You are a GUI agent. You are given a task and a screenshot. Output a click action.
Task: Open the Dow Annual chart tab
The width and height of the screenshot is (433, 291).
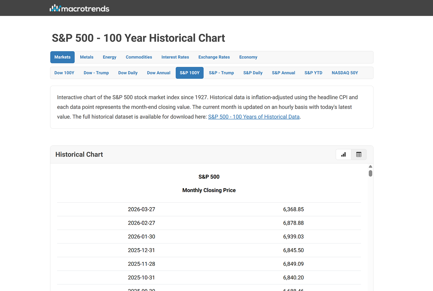tap(159, 73)
